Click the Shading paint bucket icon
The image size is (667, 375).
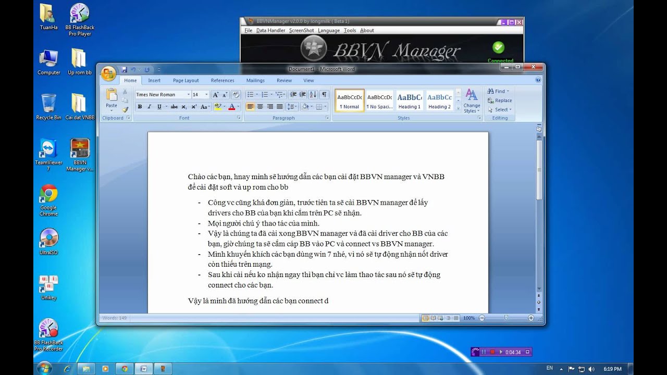pos(305,107)
